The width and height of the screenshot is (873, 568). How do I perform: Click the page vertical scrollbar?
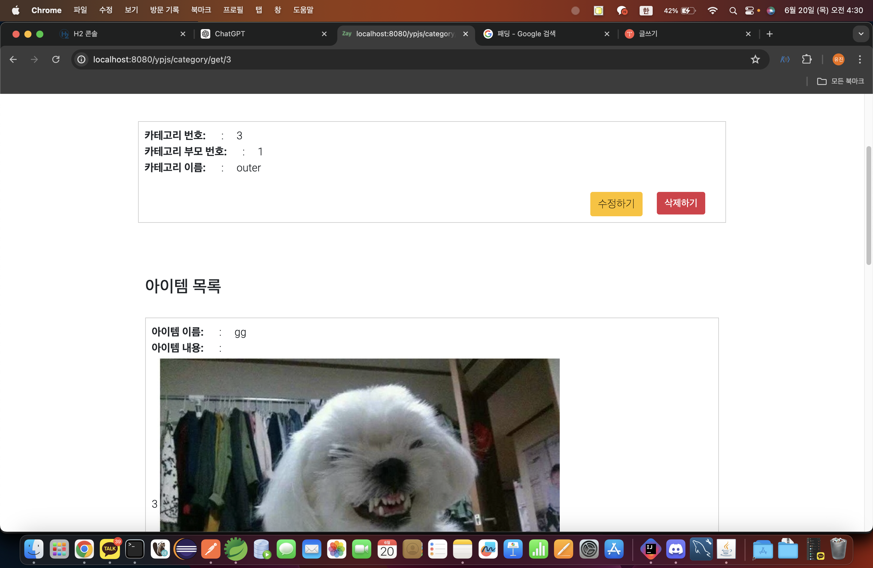(x=868, y=206)
